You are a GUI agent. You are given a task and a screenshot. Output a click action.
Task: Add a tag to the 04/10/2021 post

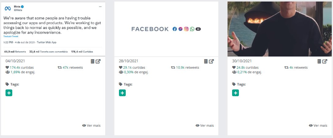9,93
